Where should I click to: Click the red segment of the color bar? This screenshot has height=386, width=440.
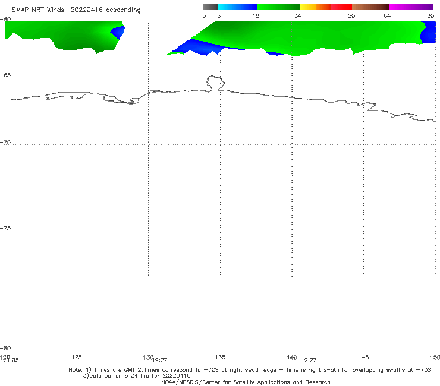tap(341, 7)
